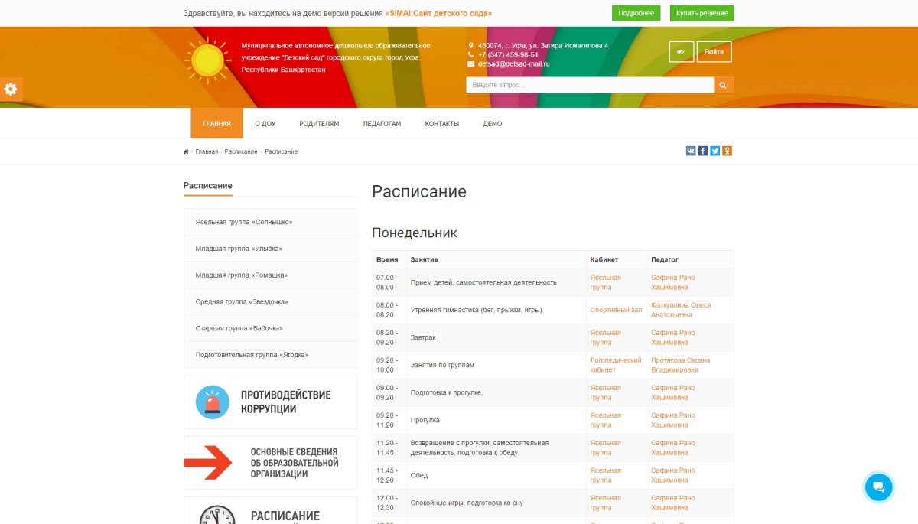Open Ясельная группа «Солнышко» schedule link

coord(242,222)
